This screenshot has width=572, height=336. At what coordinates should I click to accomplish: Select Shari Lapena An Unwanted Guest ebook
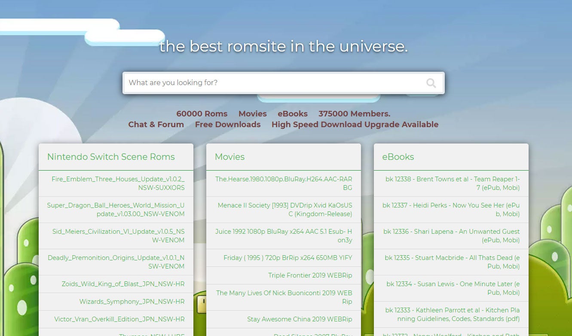[x=451, y=236]
